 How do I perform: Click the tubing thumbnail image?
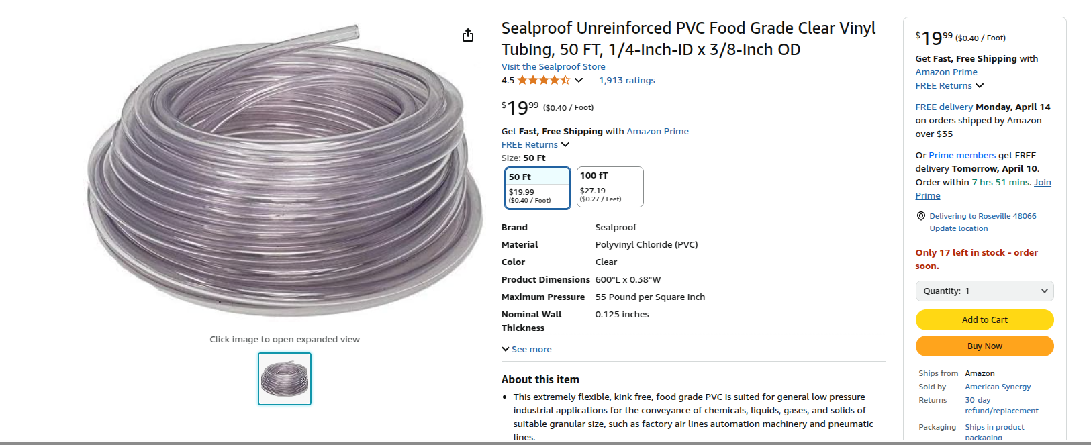coord(285,379)
